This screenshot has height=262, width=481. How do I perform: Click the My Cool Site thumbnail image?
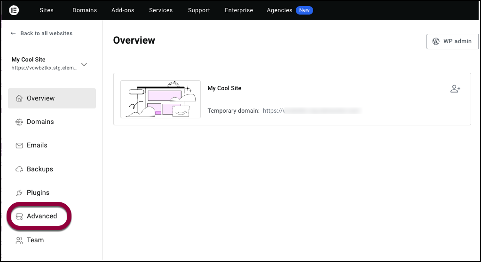160,99
